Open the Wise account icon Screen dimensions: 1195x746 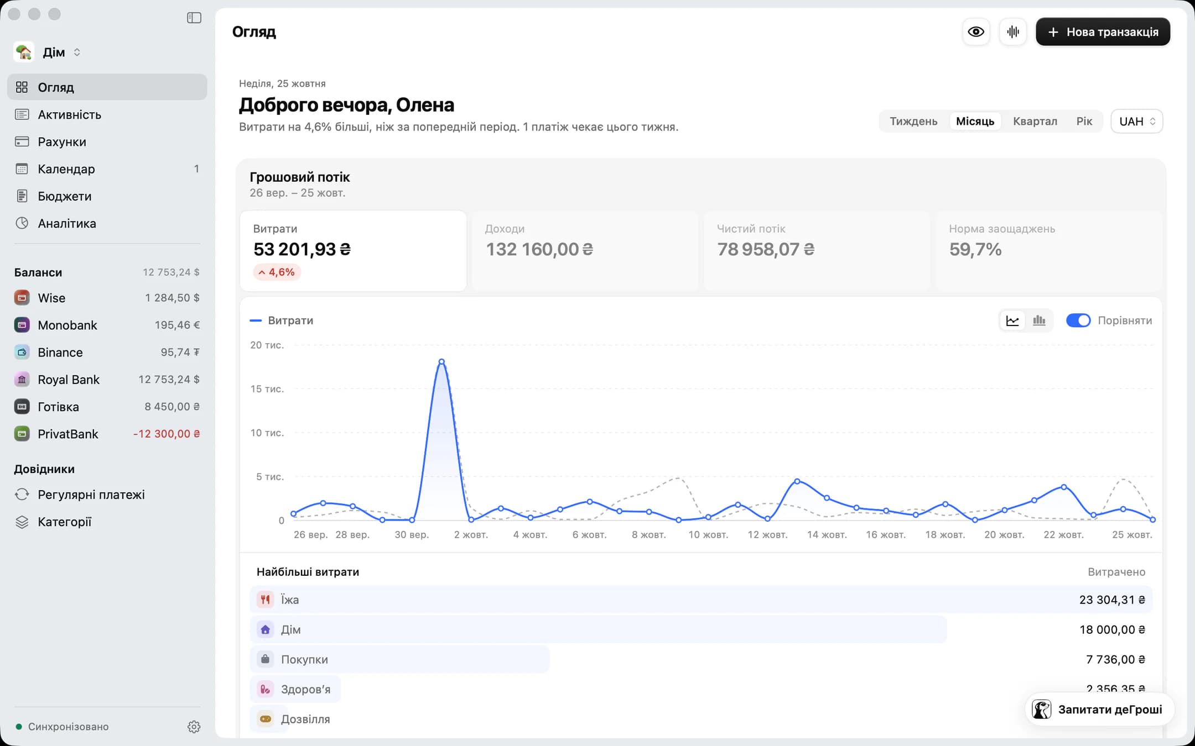click(x=22, y=298)
